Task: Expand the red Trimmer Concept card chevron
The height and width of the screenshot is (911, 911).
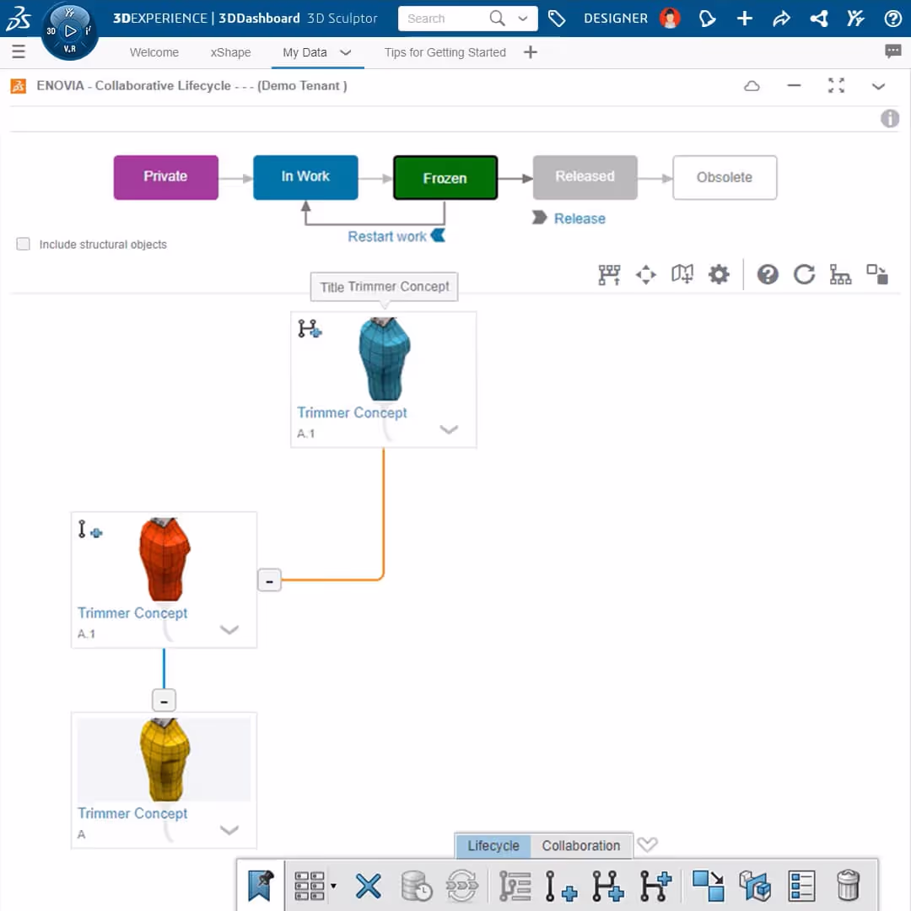Action: click(229, 630)
